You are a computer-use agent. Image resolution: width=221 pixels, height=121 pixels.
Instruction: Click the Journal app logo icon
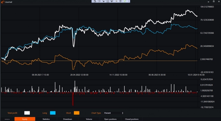tap(2, 2)
